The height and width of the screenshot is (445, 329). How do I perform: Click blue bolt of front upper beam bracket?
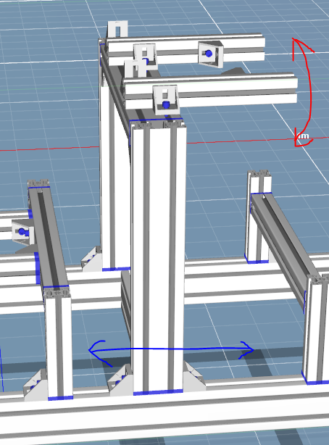(167, 105)
